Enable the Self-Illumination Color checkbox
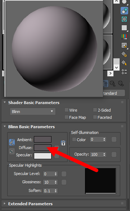Screen dimensions: 130x211 [74, 139]
